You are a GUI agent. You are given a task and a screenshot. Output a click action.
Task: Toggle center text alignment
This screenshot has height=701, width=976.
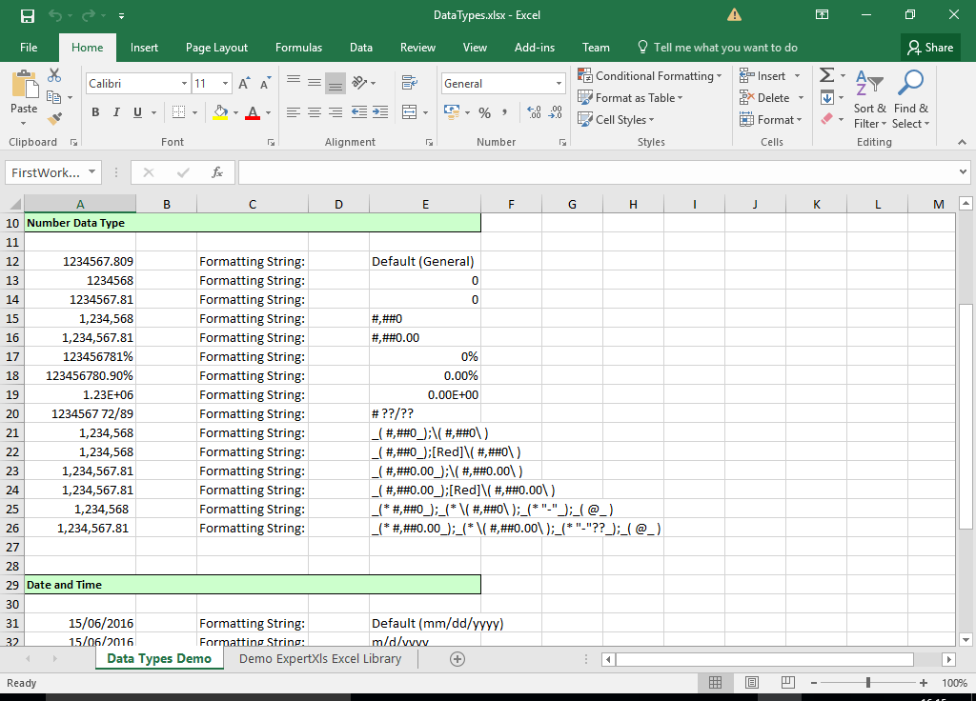pyautogui.click(x=314, y=111)
